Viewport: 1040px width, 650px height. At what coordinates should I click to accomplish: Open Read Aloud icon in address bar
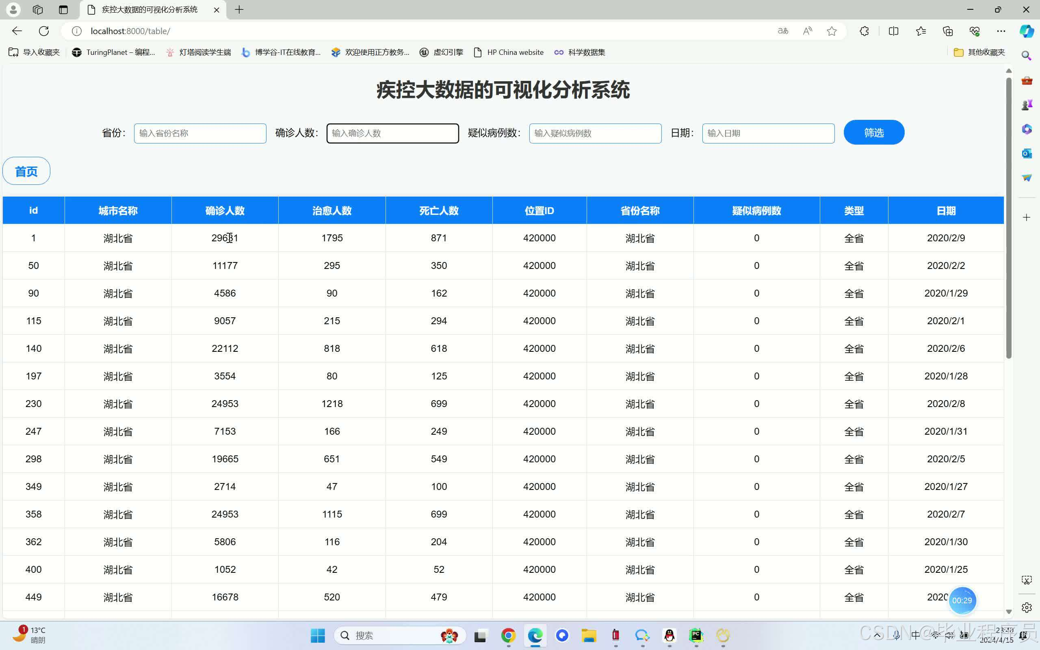click(808, 31)
